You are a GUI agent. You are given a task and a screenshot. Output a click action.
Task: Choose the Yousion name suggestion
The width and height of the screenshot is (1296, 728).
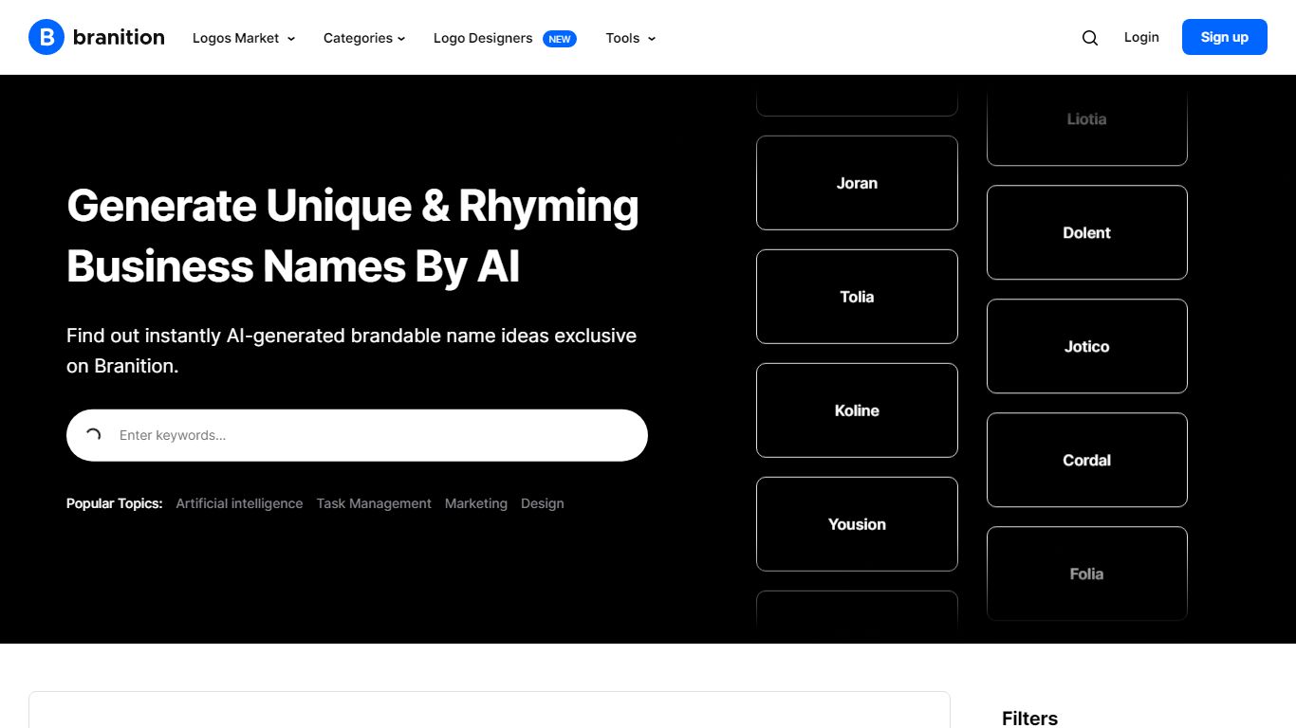(x=857, y=524)
